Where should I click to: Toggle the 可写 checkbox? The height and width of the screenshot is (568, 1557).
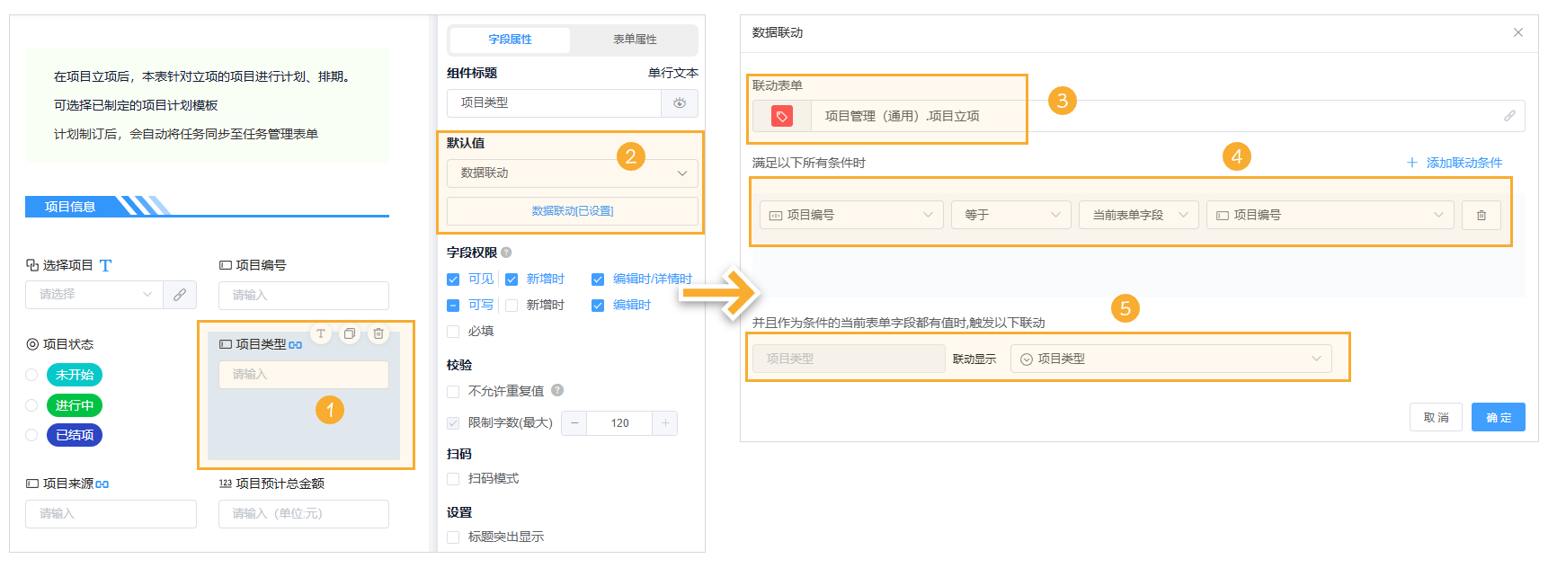coord(453,306)
